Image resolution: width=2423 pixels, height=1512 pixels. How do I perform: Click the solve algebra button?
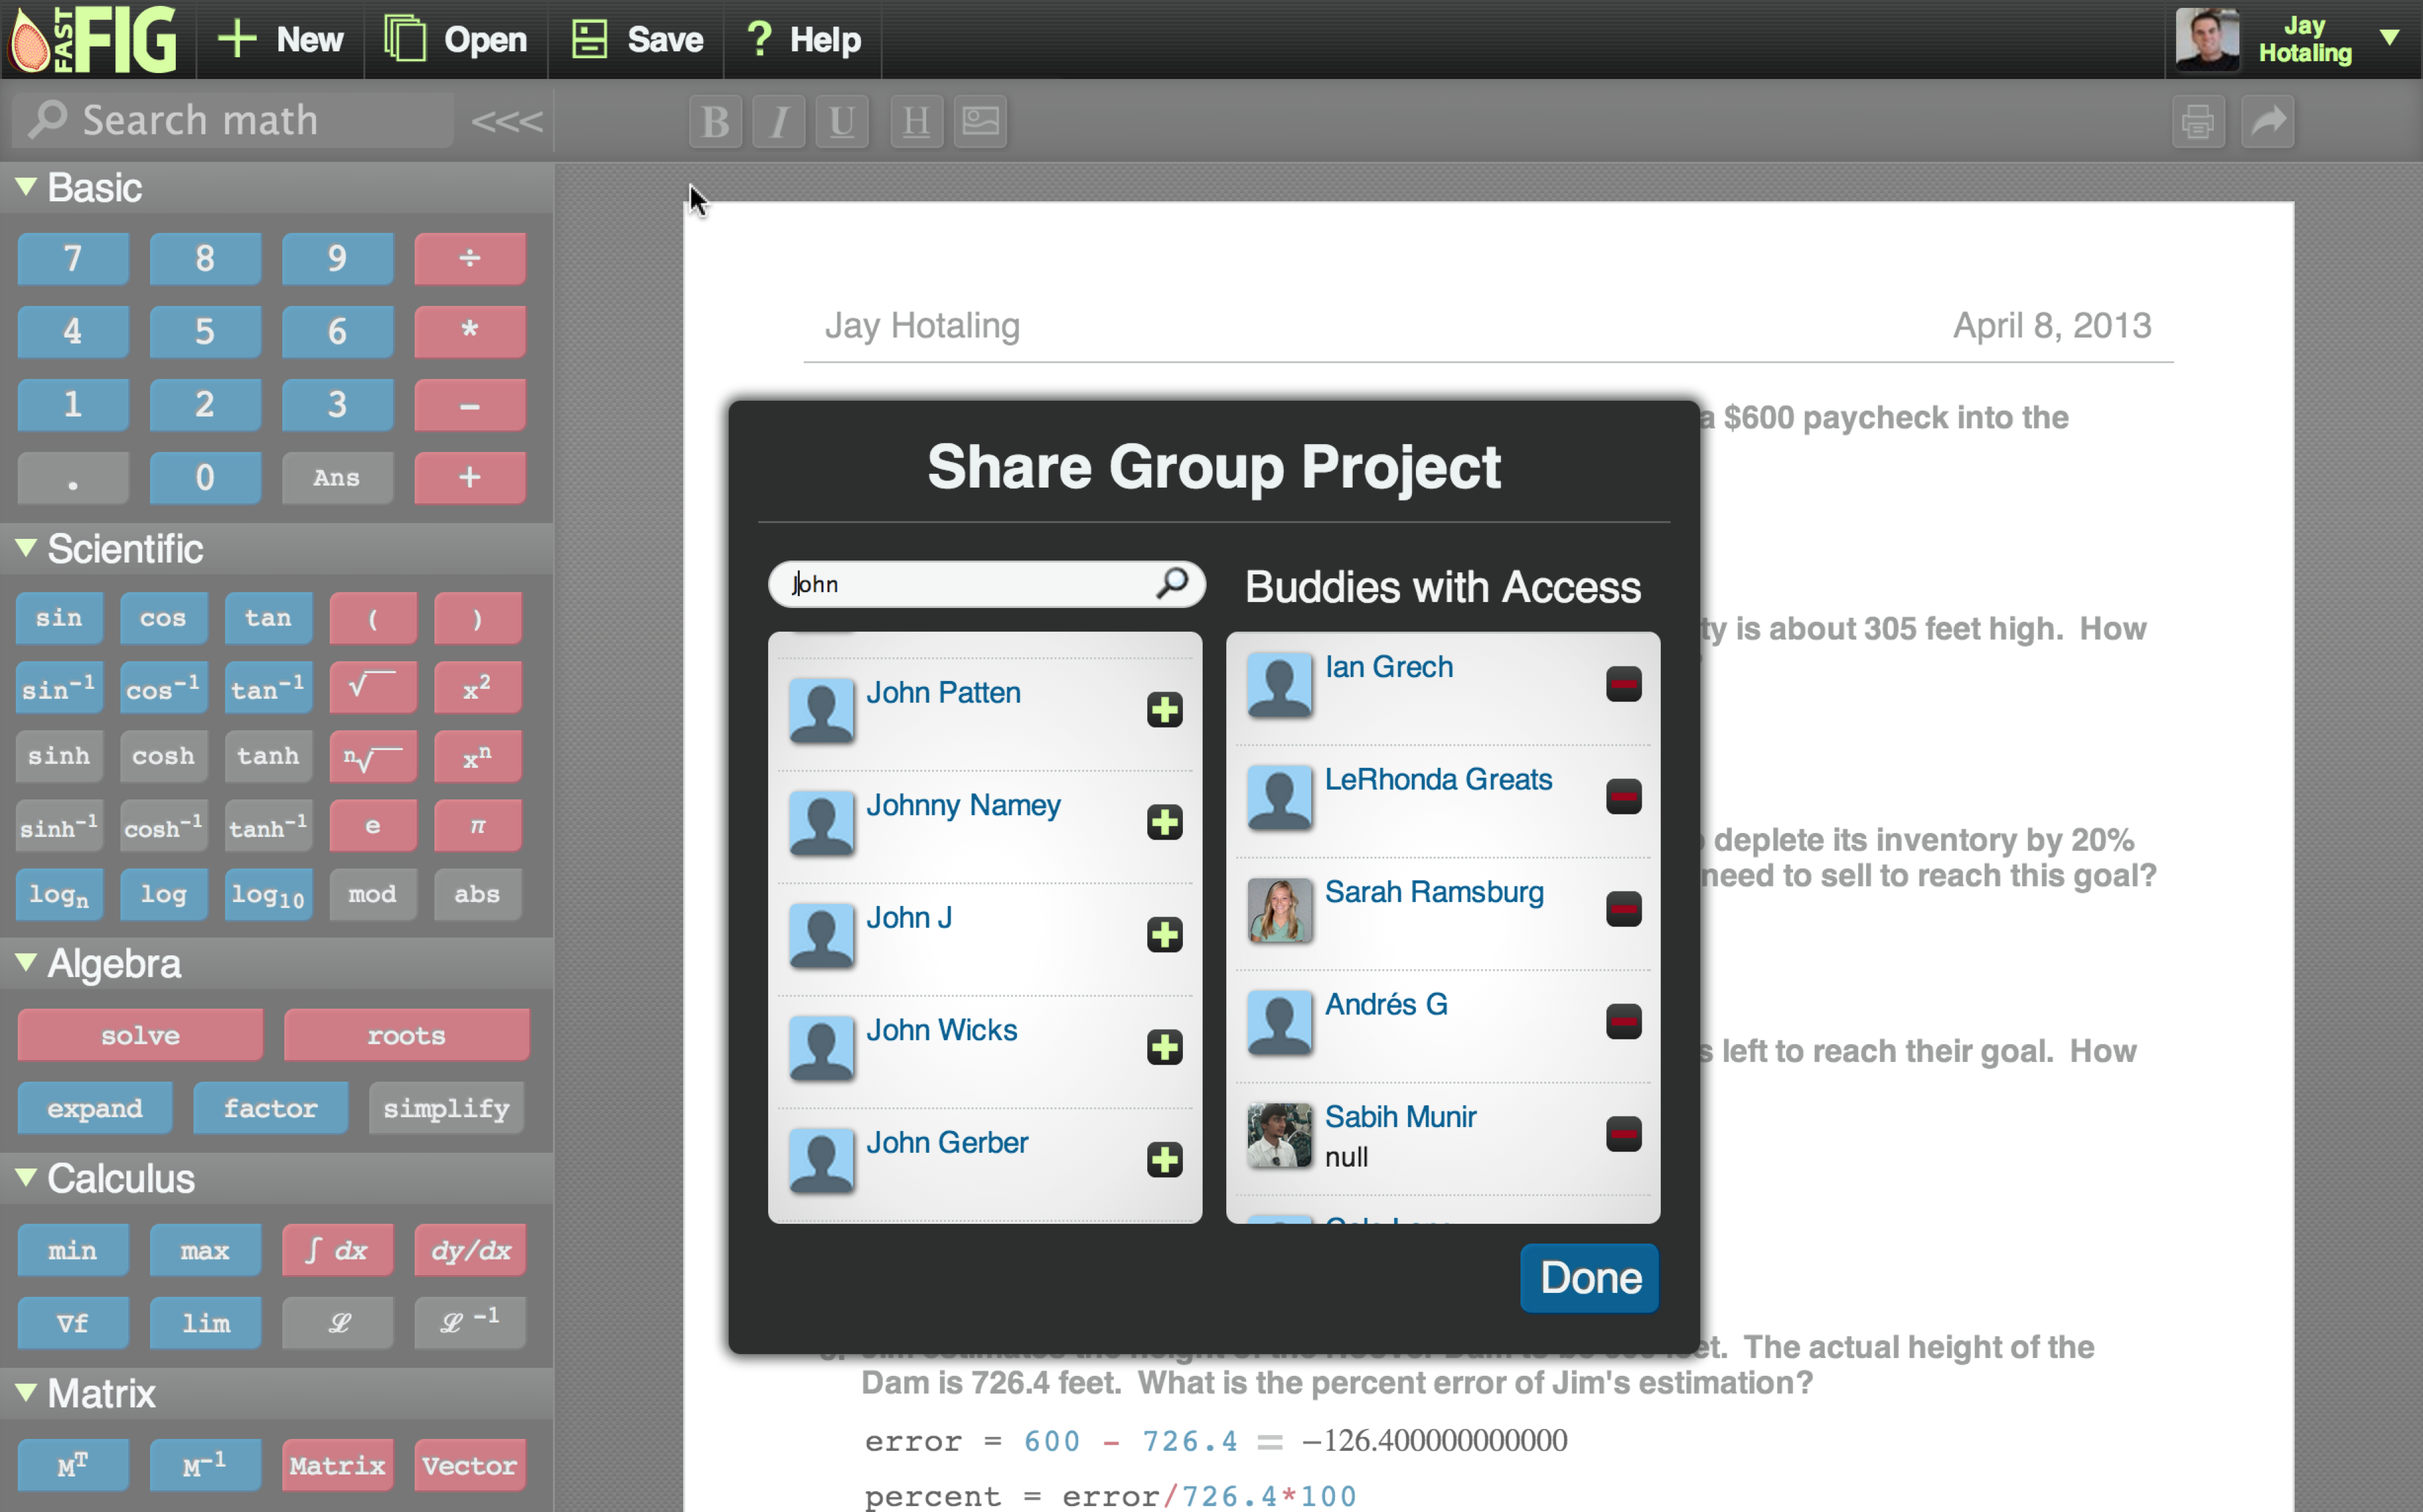140,1035
